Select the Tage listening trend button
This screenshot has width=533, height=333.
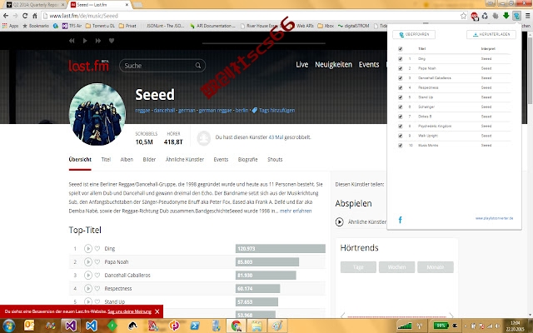click(358, 267)
